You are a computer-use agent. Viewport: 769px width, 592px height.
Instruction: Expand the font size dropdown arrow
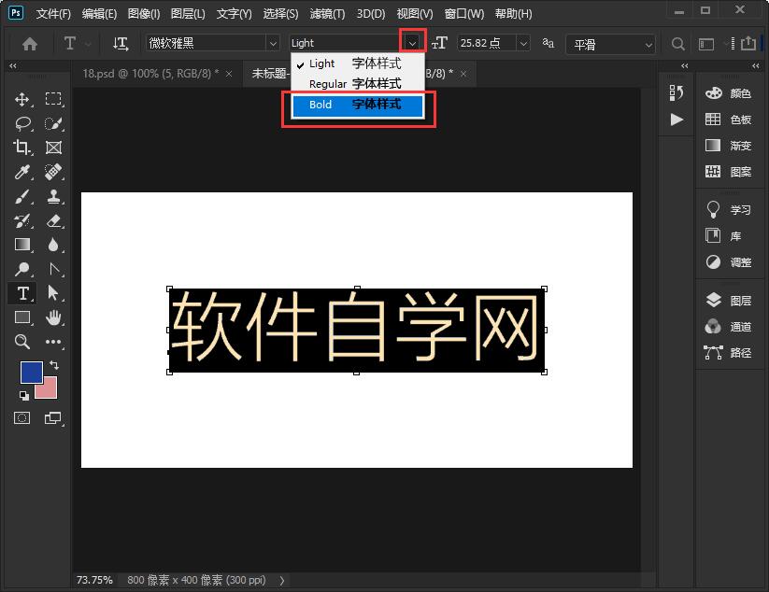523,44
